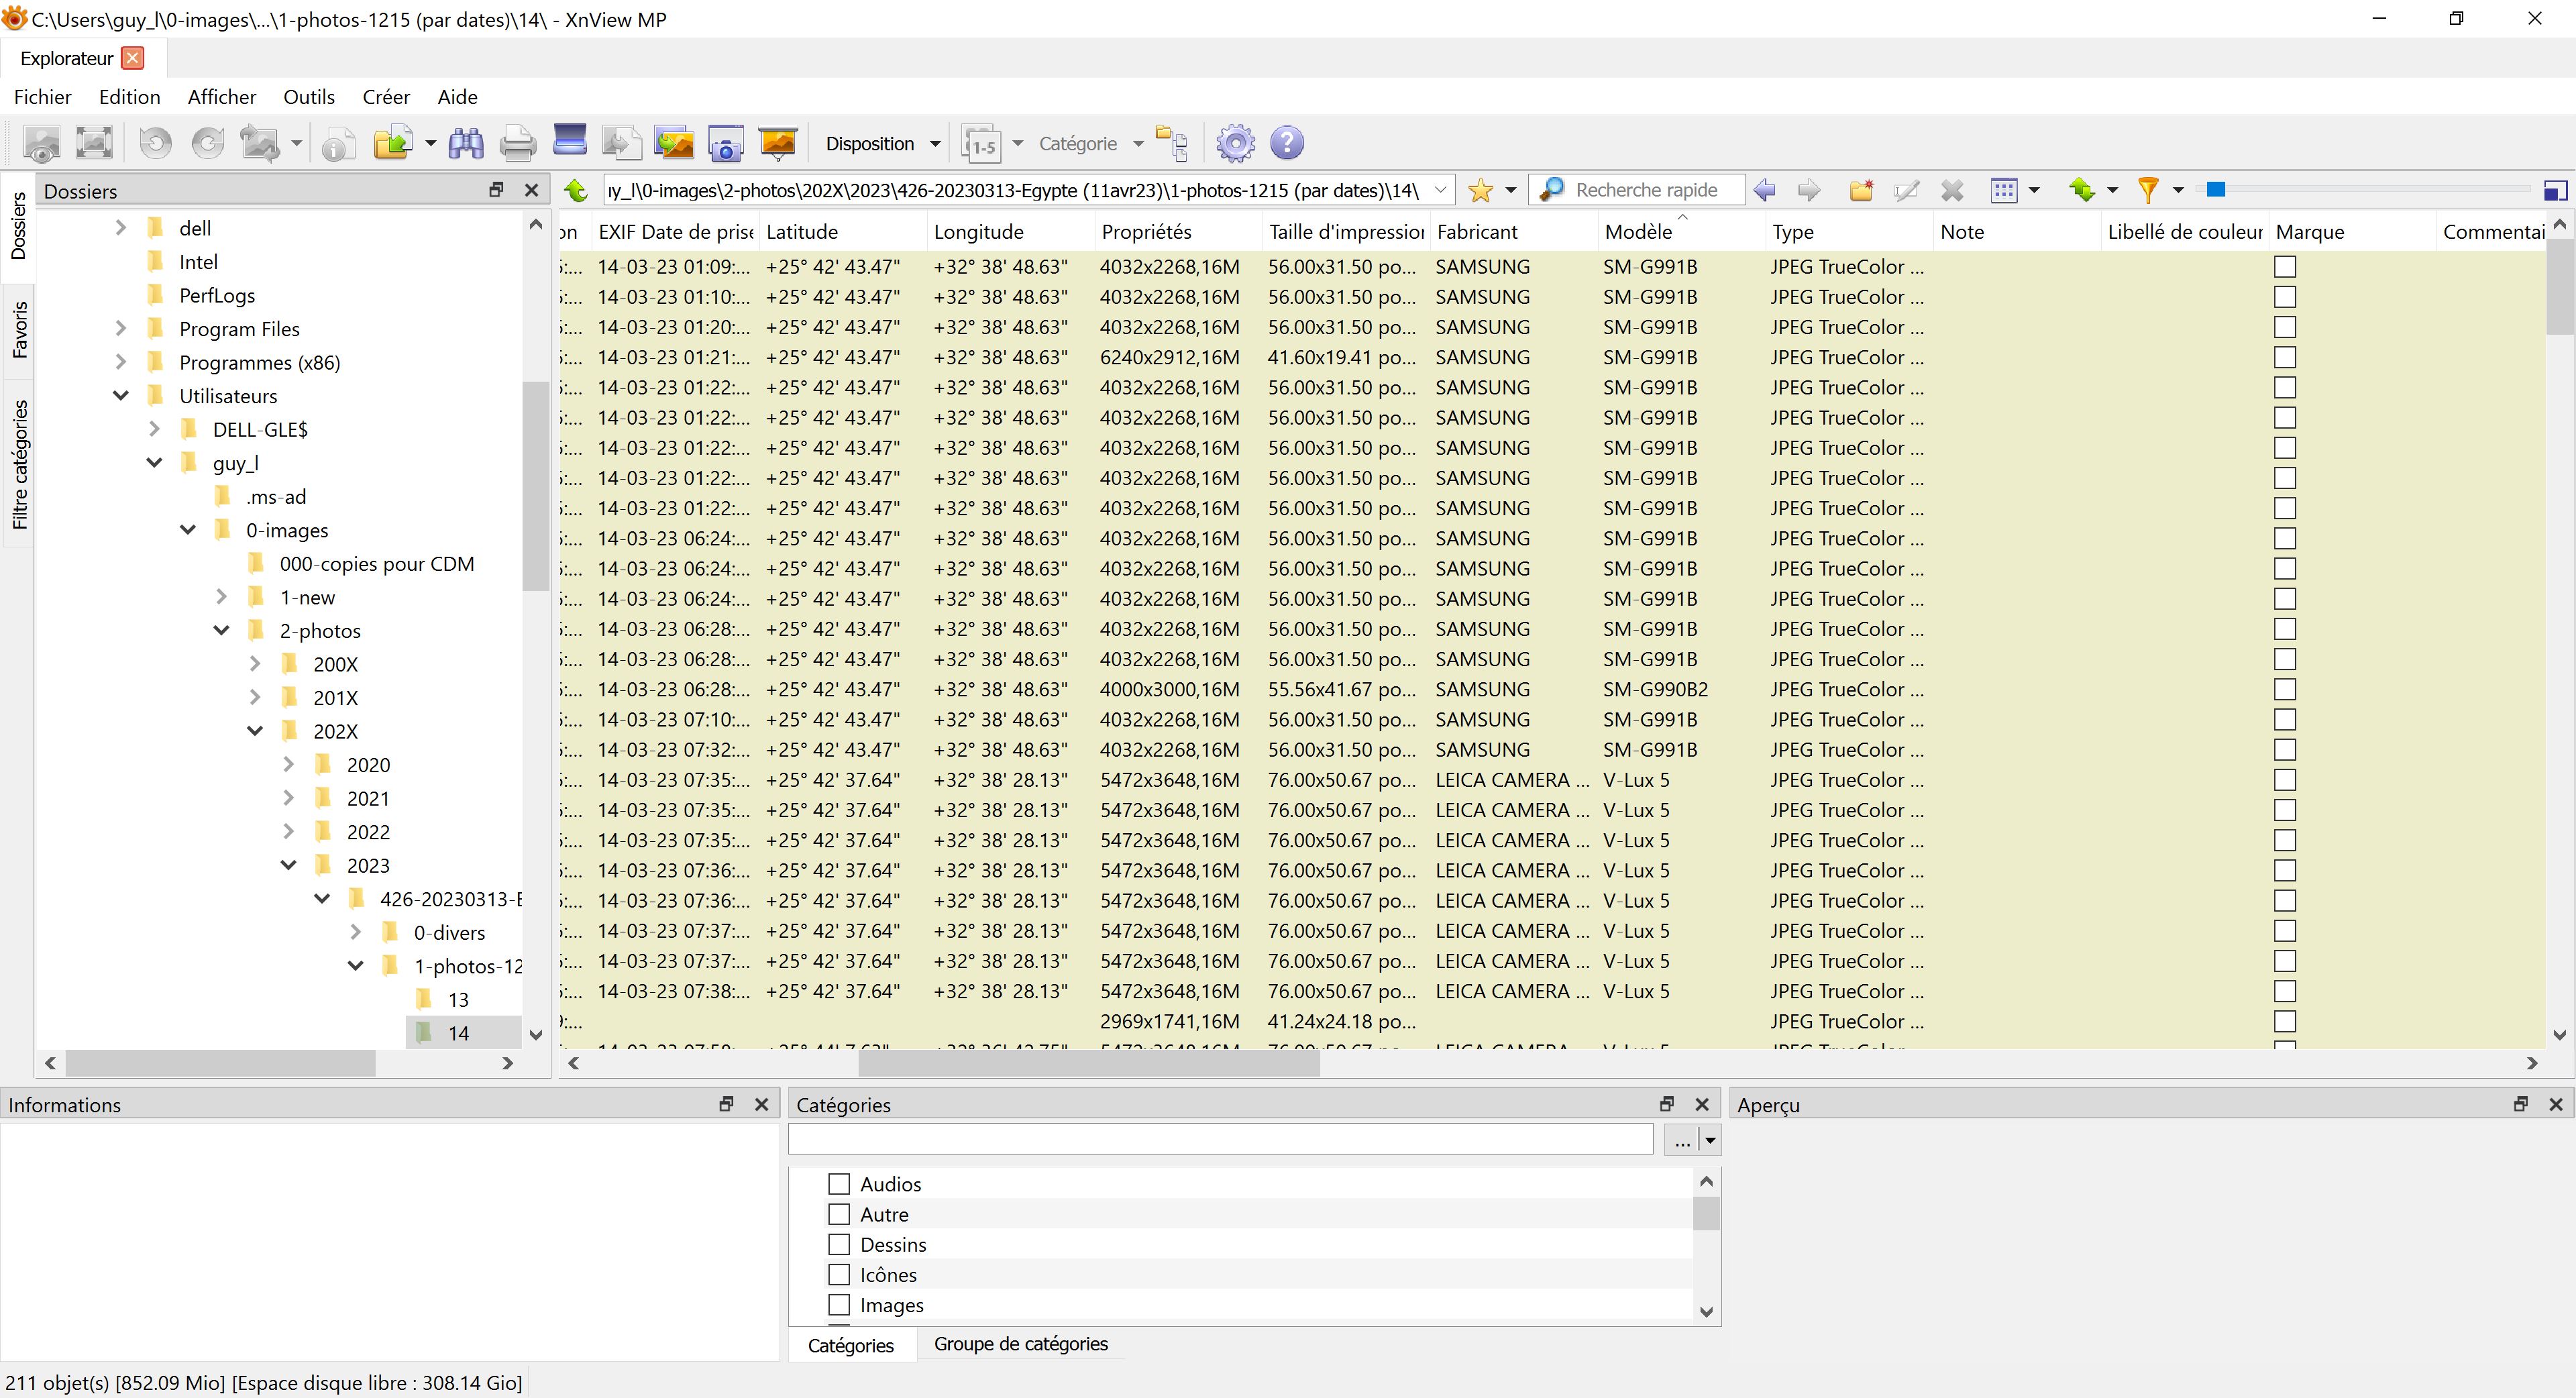This screenshot has height=1398, width=2576.
Task: Sort by the Fabricant column header
Action: pos(1477,232)
